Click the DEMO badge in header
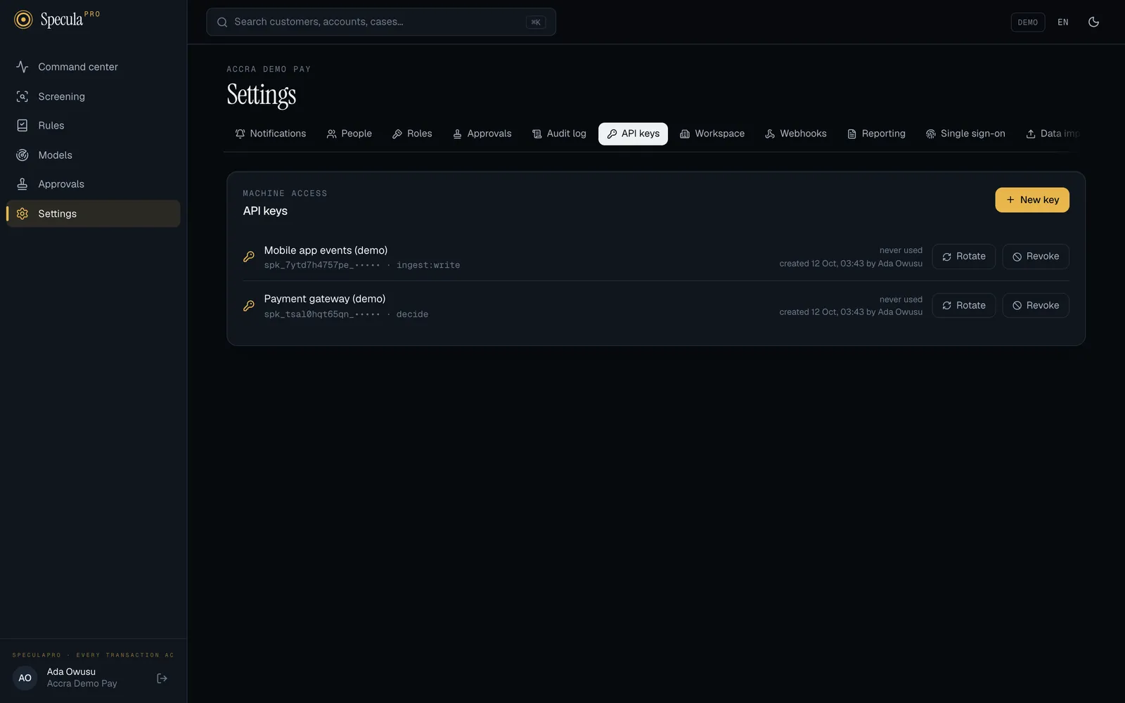 (x=1027, y=22)
